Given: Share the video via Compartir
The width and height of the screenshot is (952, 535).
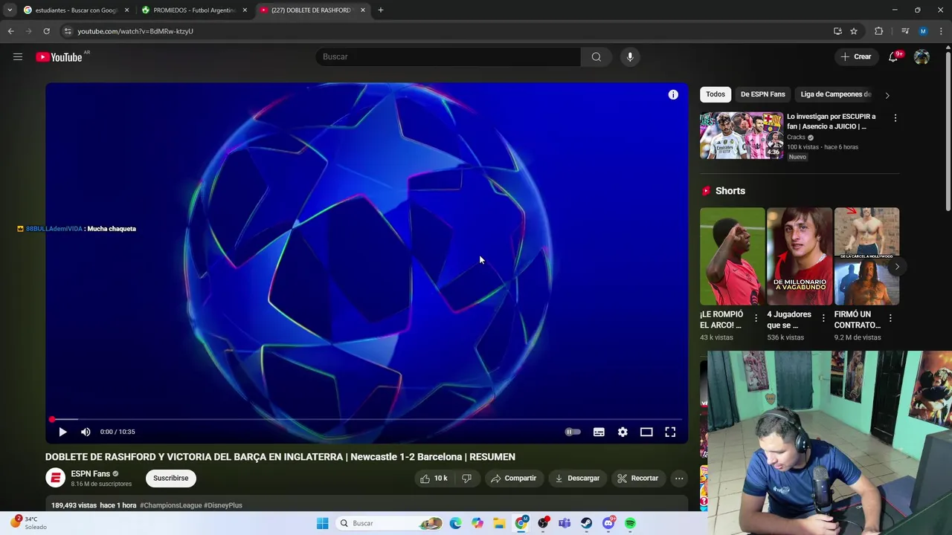Looking at the screenshot, I should tap(513, 479).
